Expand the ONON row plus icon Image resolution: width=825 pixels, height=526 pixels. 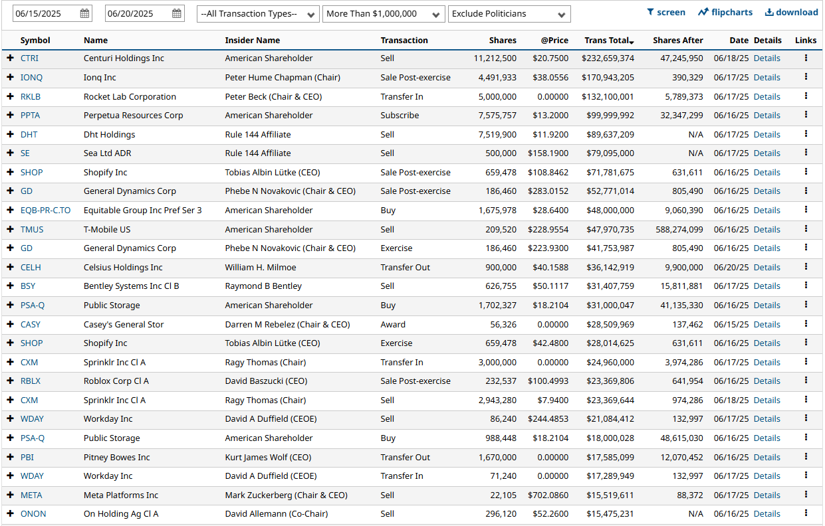10,513
